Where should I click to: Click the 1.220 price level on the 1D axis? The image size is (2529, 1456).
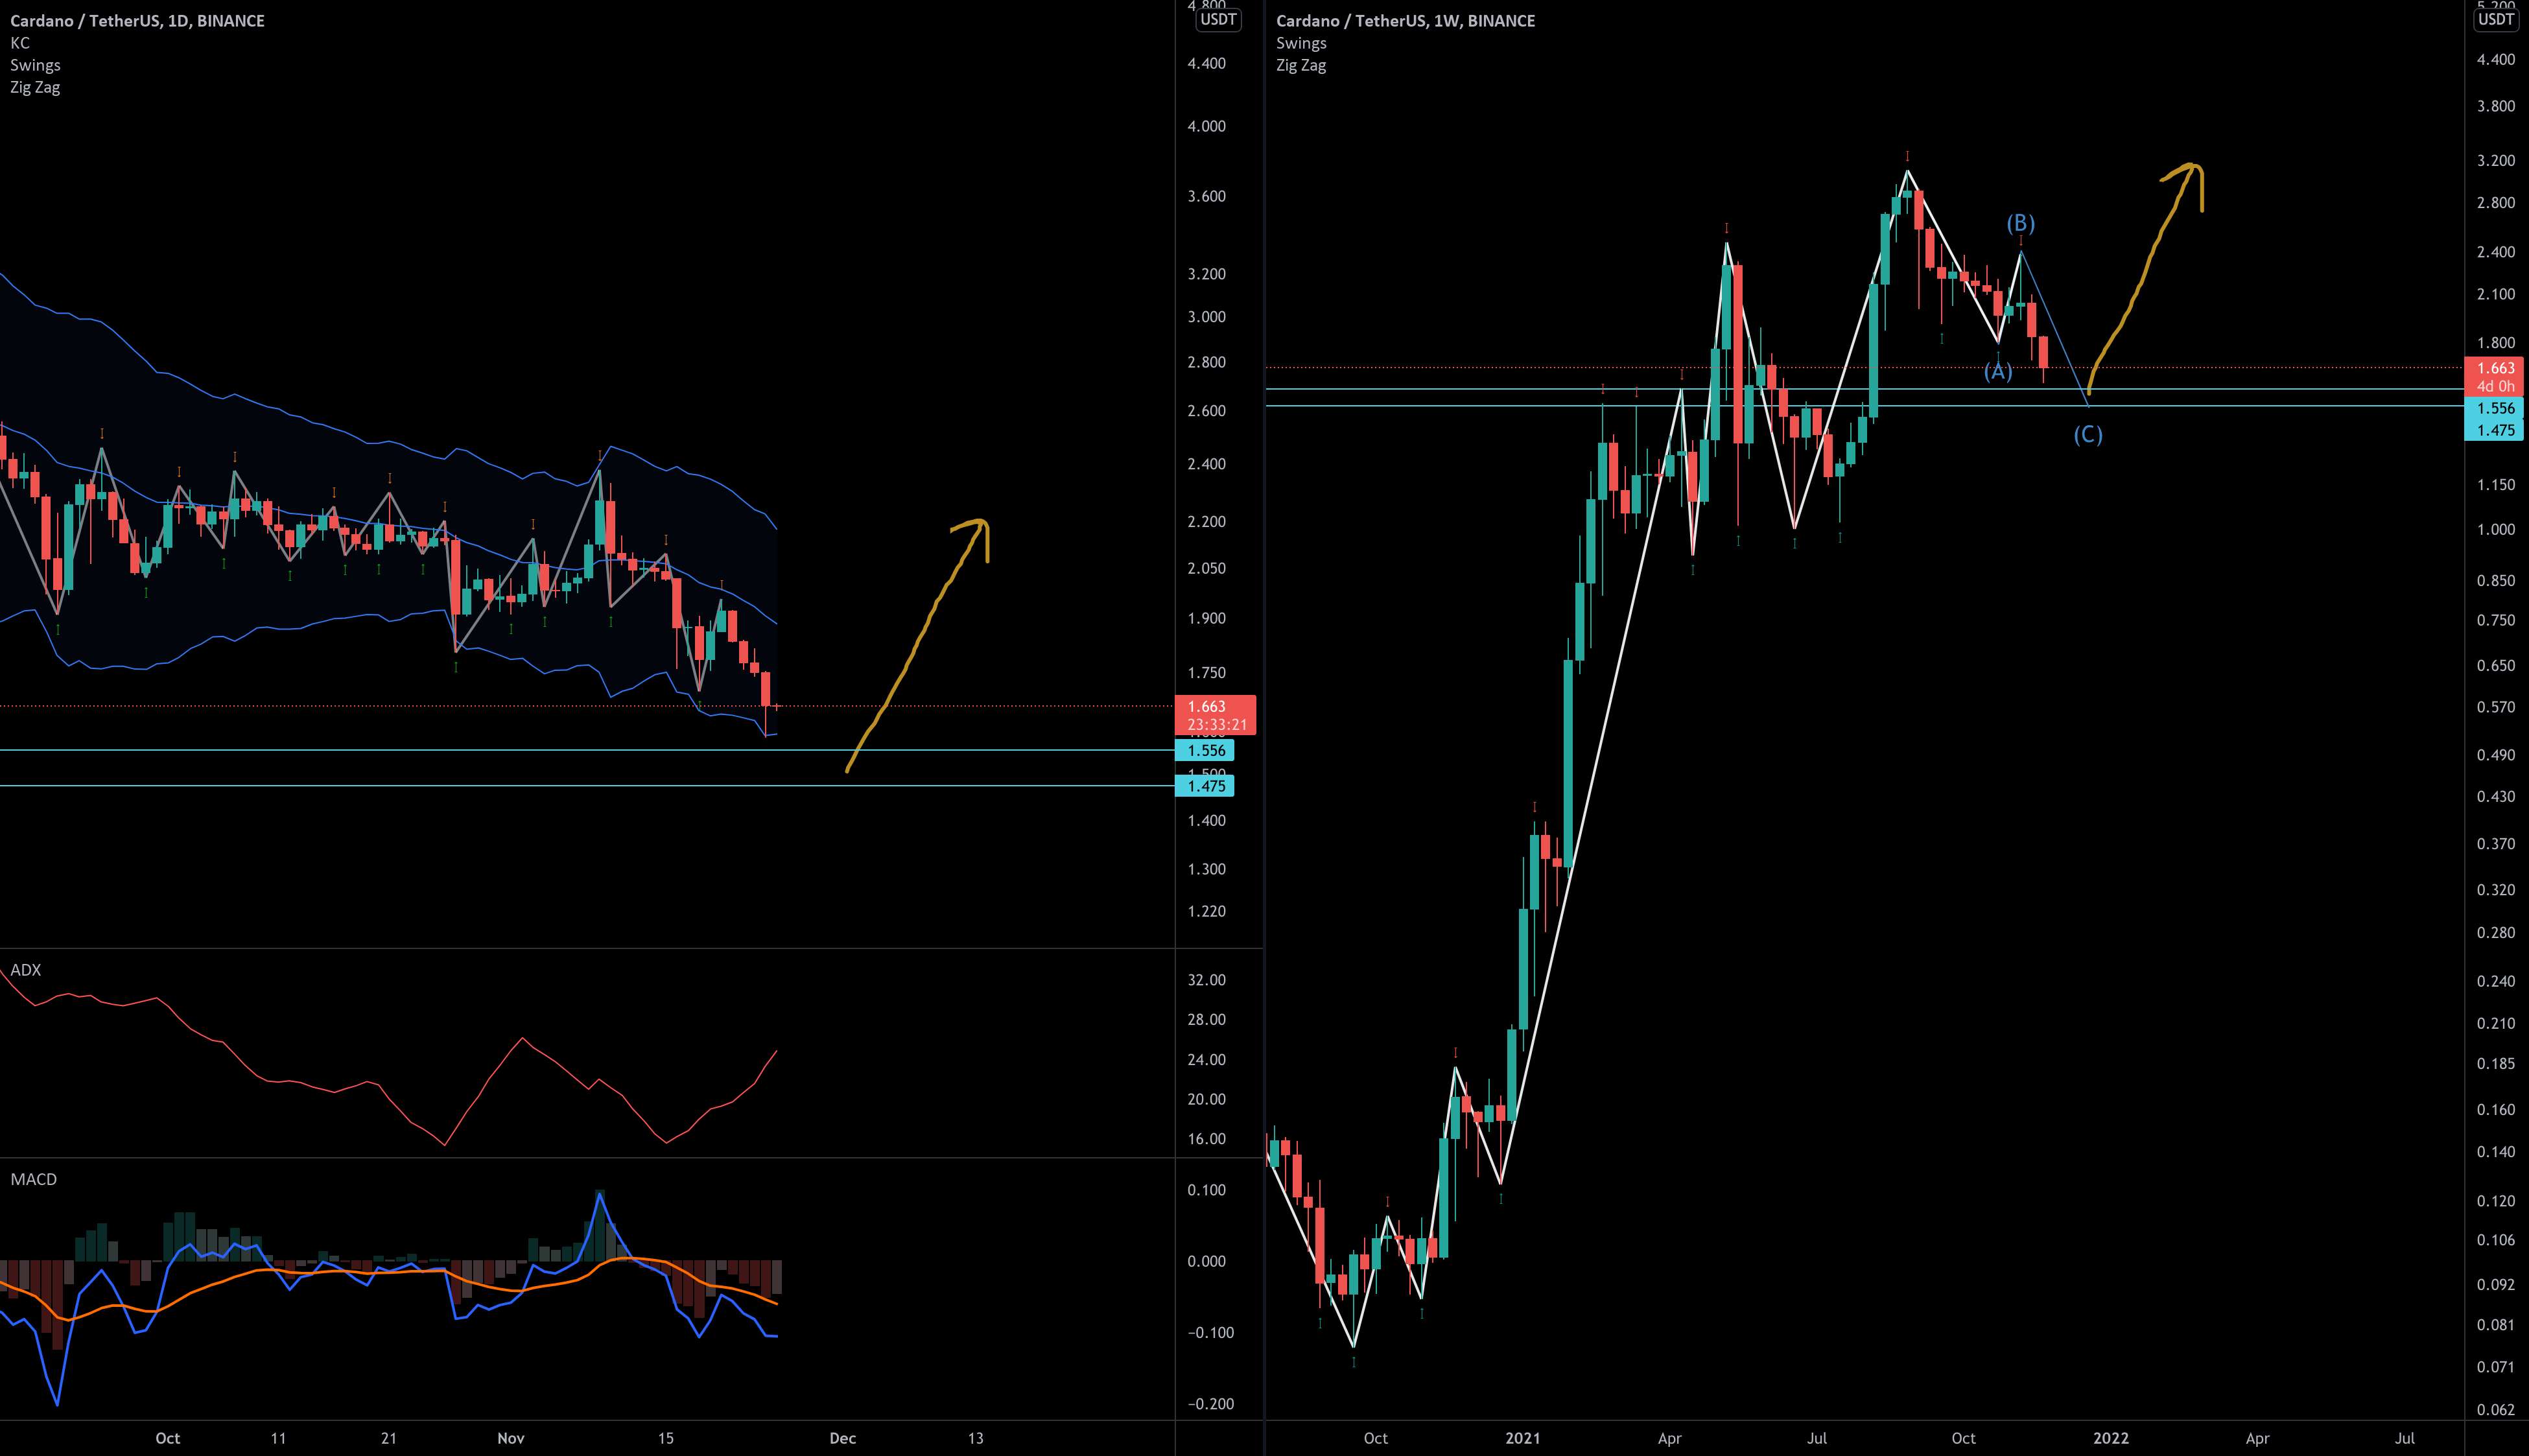(x=1206, y=911)
